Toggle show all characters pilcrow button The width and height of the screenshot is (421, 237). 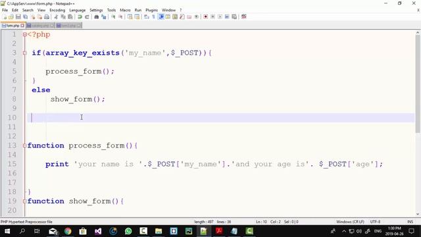click(153, 16)
